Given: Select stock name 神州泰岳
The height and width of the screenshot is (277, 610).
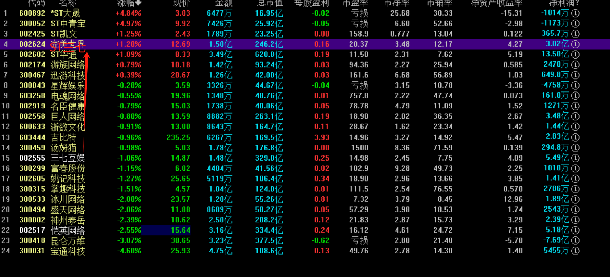Looking at the screenshot, I should pyautogui.click(x=68, y=220).
